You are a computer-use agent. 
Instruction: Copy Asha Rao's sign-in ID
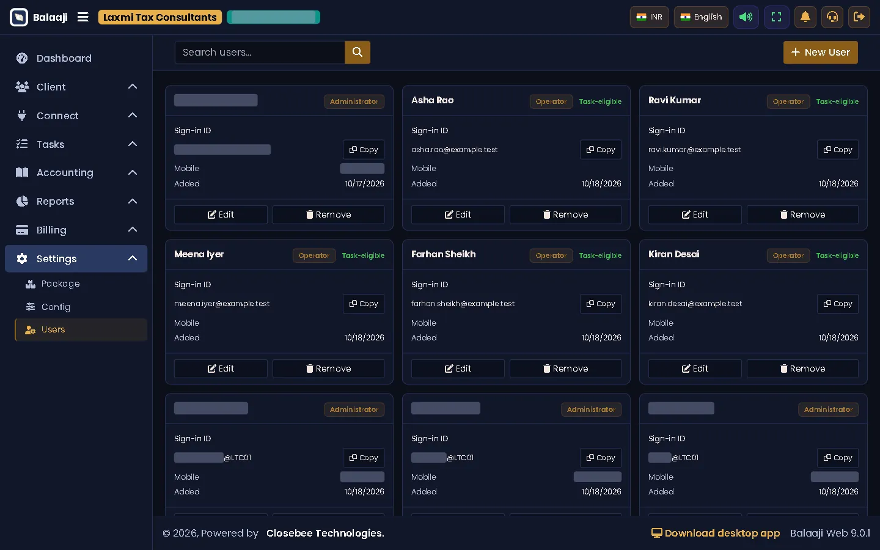click(601, 150)
